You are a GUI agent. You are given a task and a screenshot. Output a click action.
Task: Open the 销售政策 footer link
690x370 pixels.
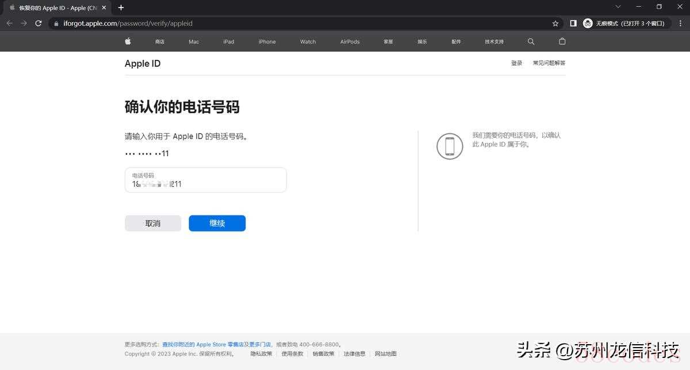pos(324,354)
